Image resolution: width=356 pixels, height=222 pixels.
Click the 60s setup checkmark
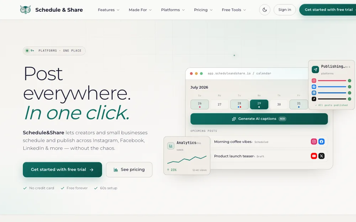96,188
